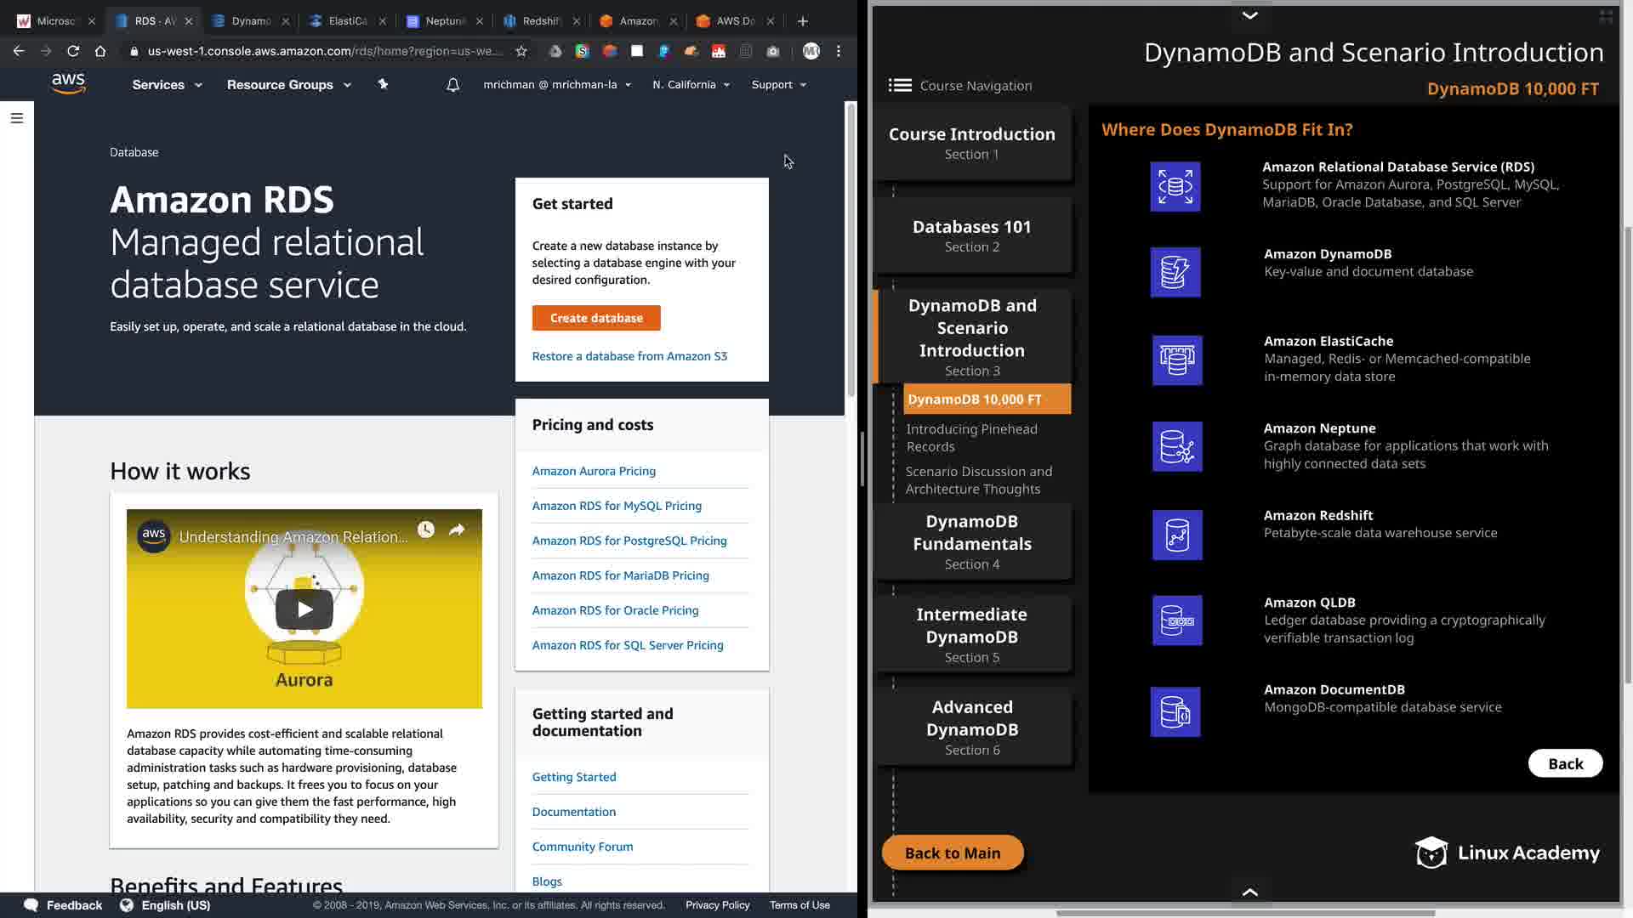Click the Back to Main button
Viewport: 1633px width, 918px height.
(x=953, y=853)
